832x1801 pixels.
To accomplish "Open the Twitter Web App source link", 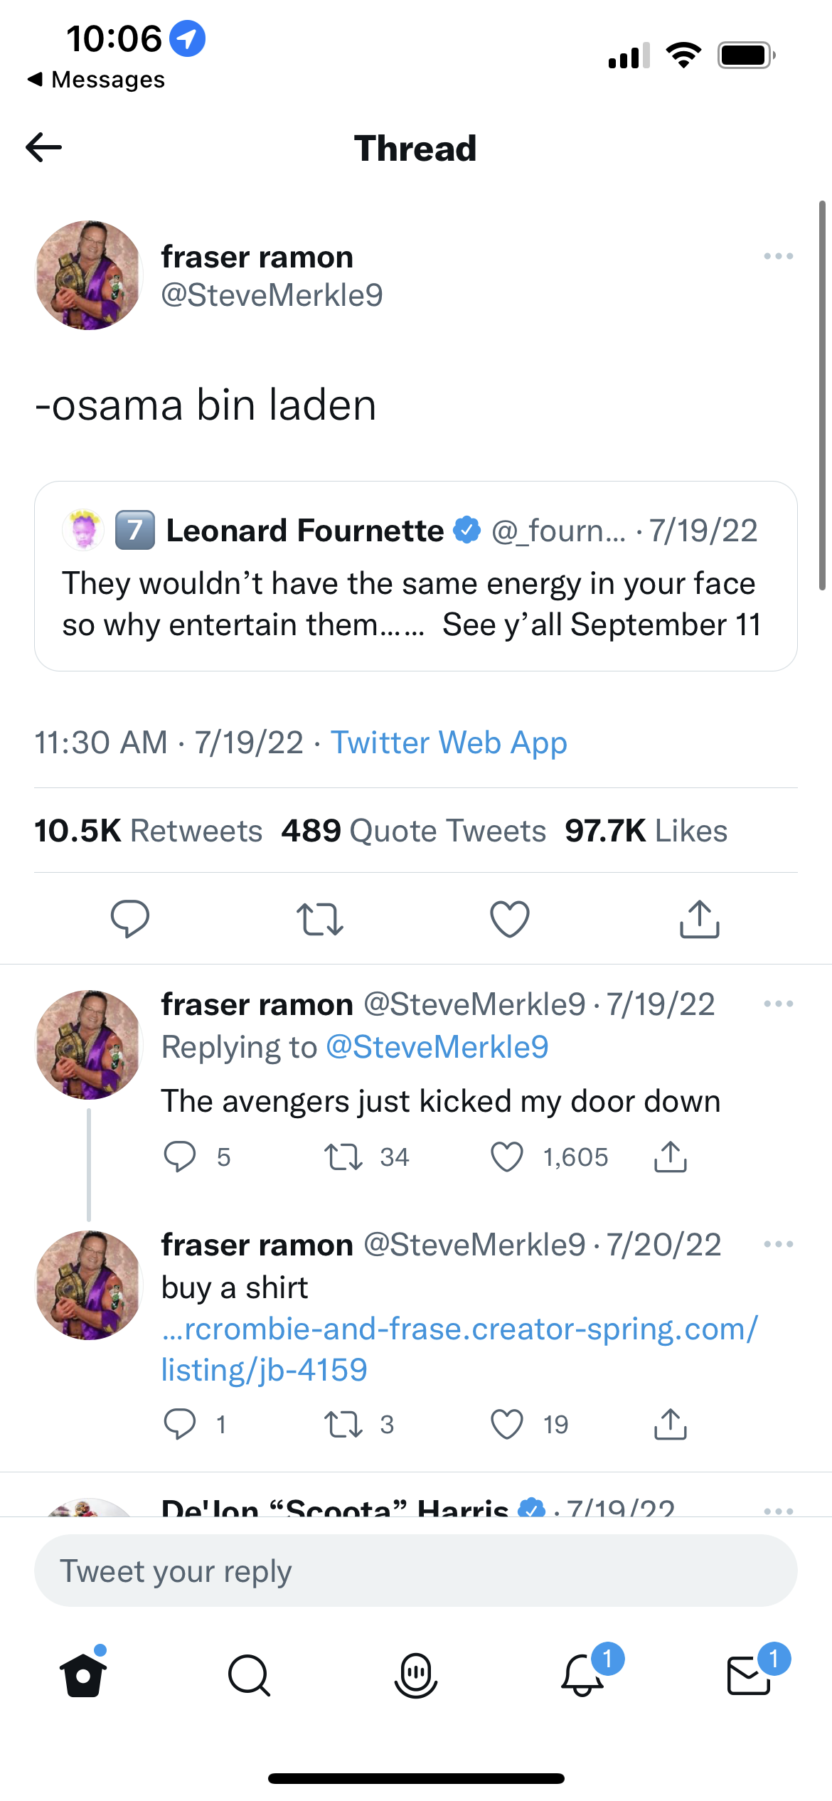I will click(x=449, y=743).
